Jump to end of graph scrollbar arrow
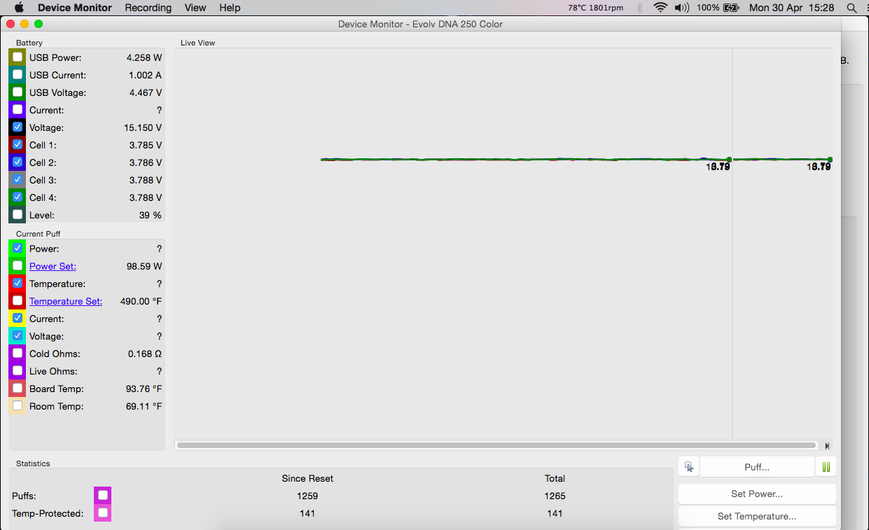Viewport: 869px width, 530px height. [827, 445]
